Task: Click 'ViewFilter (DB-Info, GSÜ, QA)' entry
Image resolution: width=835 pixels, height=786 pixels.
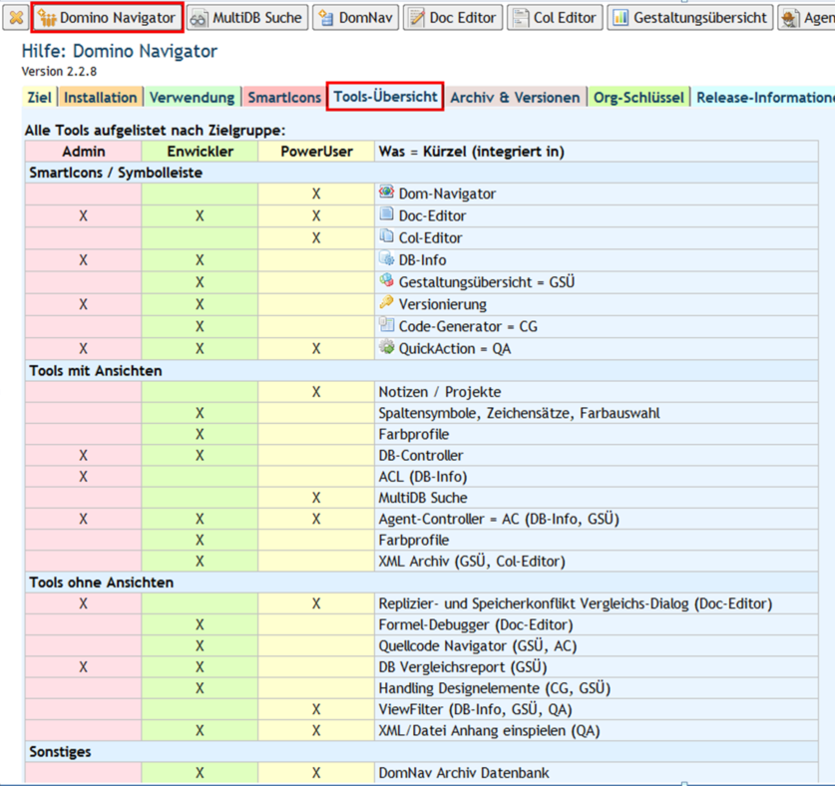Action: pyautogui.click(x=475, y=709)
